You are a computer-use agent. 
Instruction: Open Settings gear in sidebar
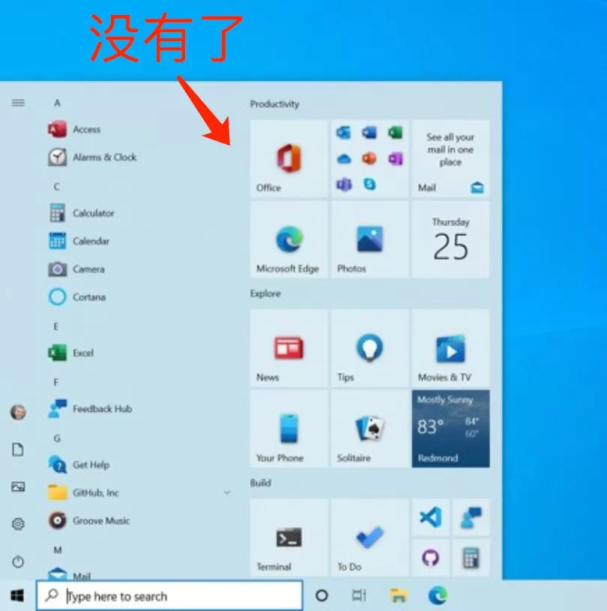tap(18, 524)
